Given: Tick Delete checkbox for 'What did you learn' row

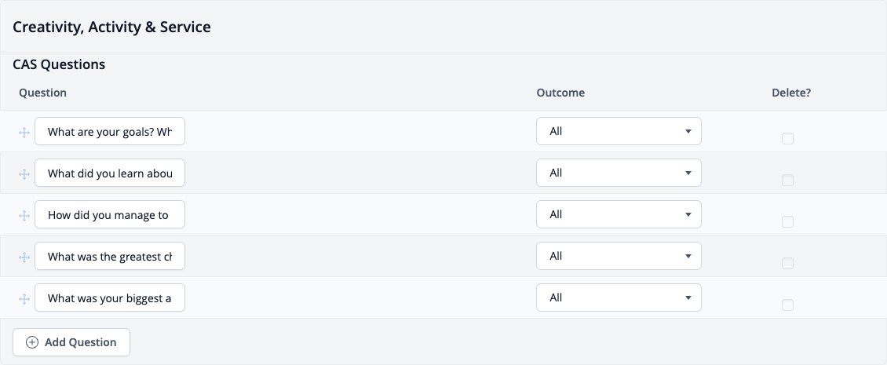Looking at the screenshot, I should 787,180.
